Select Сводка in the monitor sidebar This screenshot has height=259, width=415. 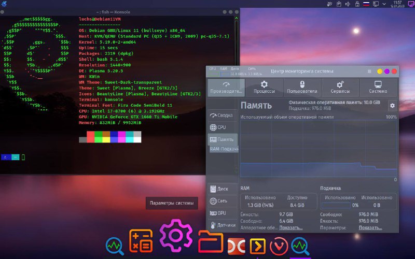tap(223, 115)
